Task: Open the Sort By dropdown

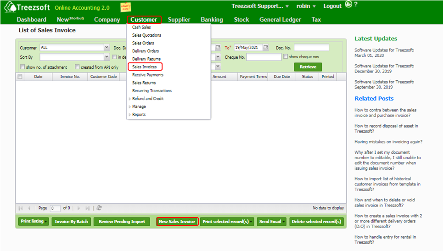Action: 107,57
